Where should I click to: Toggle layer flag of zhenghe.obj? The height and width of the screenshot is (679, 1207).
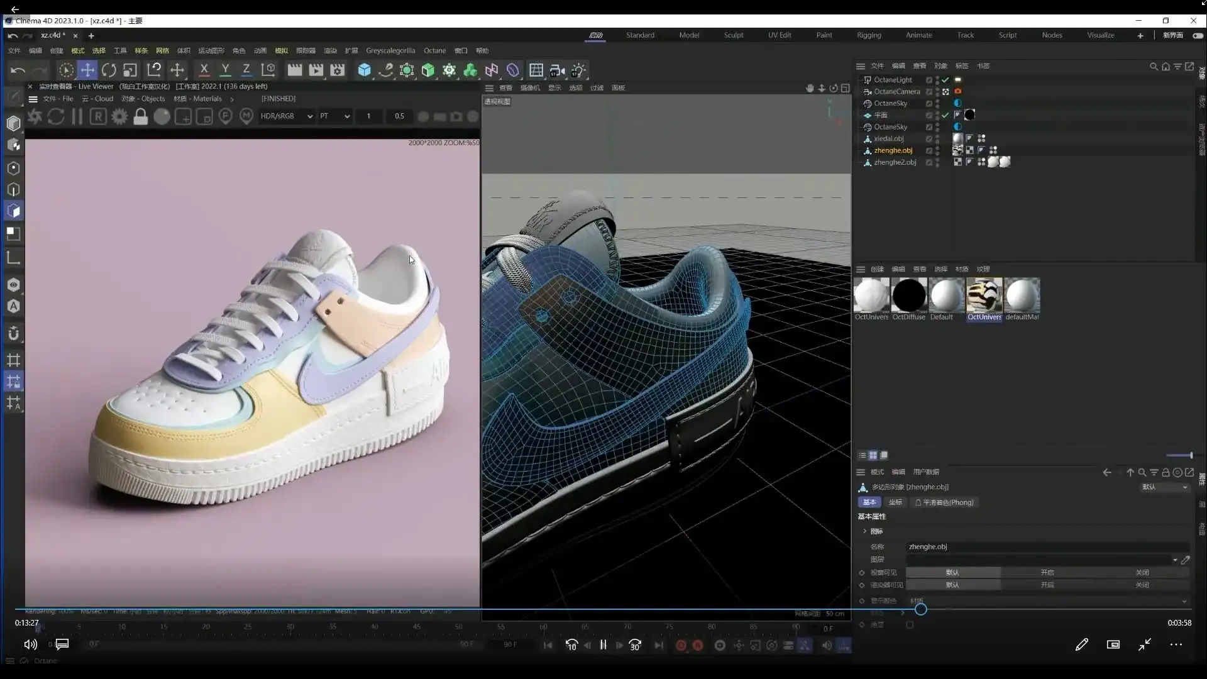click(929, 151)
